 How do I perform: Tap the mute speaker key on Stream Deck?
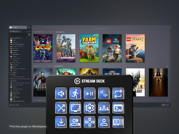[104, 94]
